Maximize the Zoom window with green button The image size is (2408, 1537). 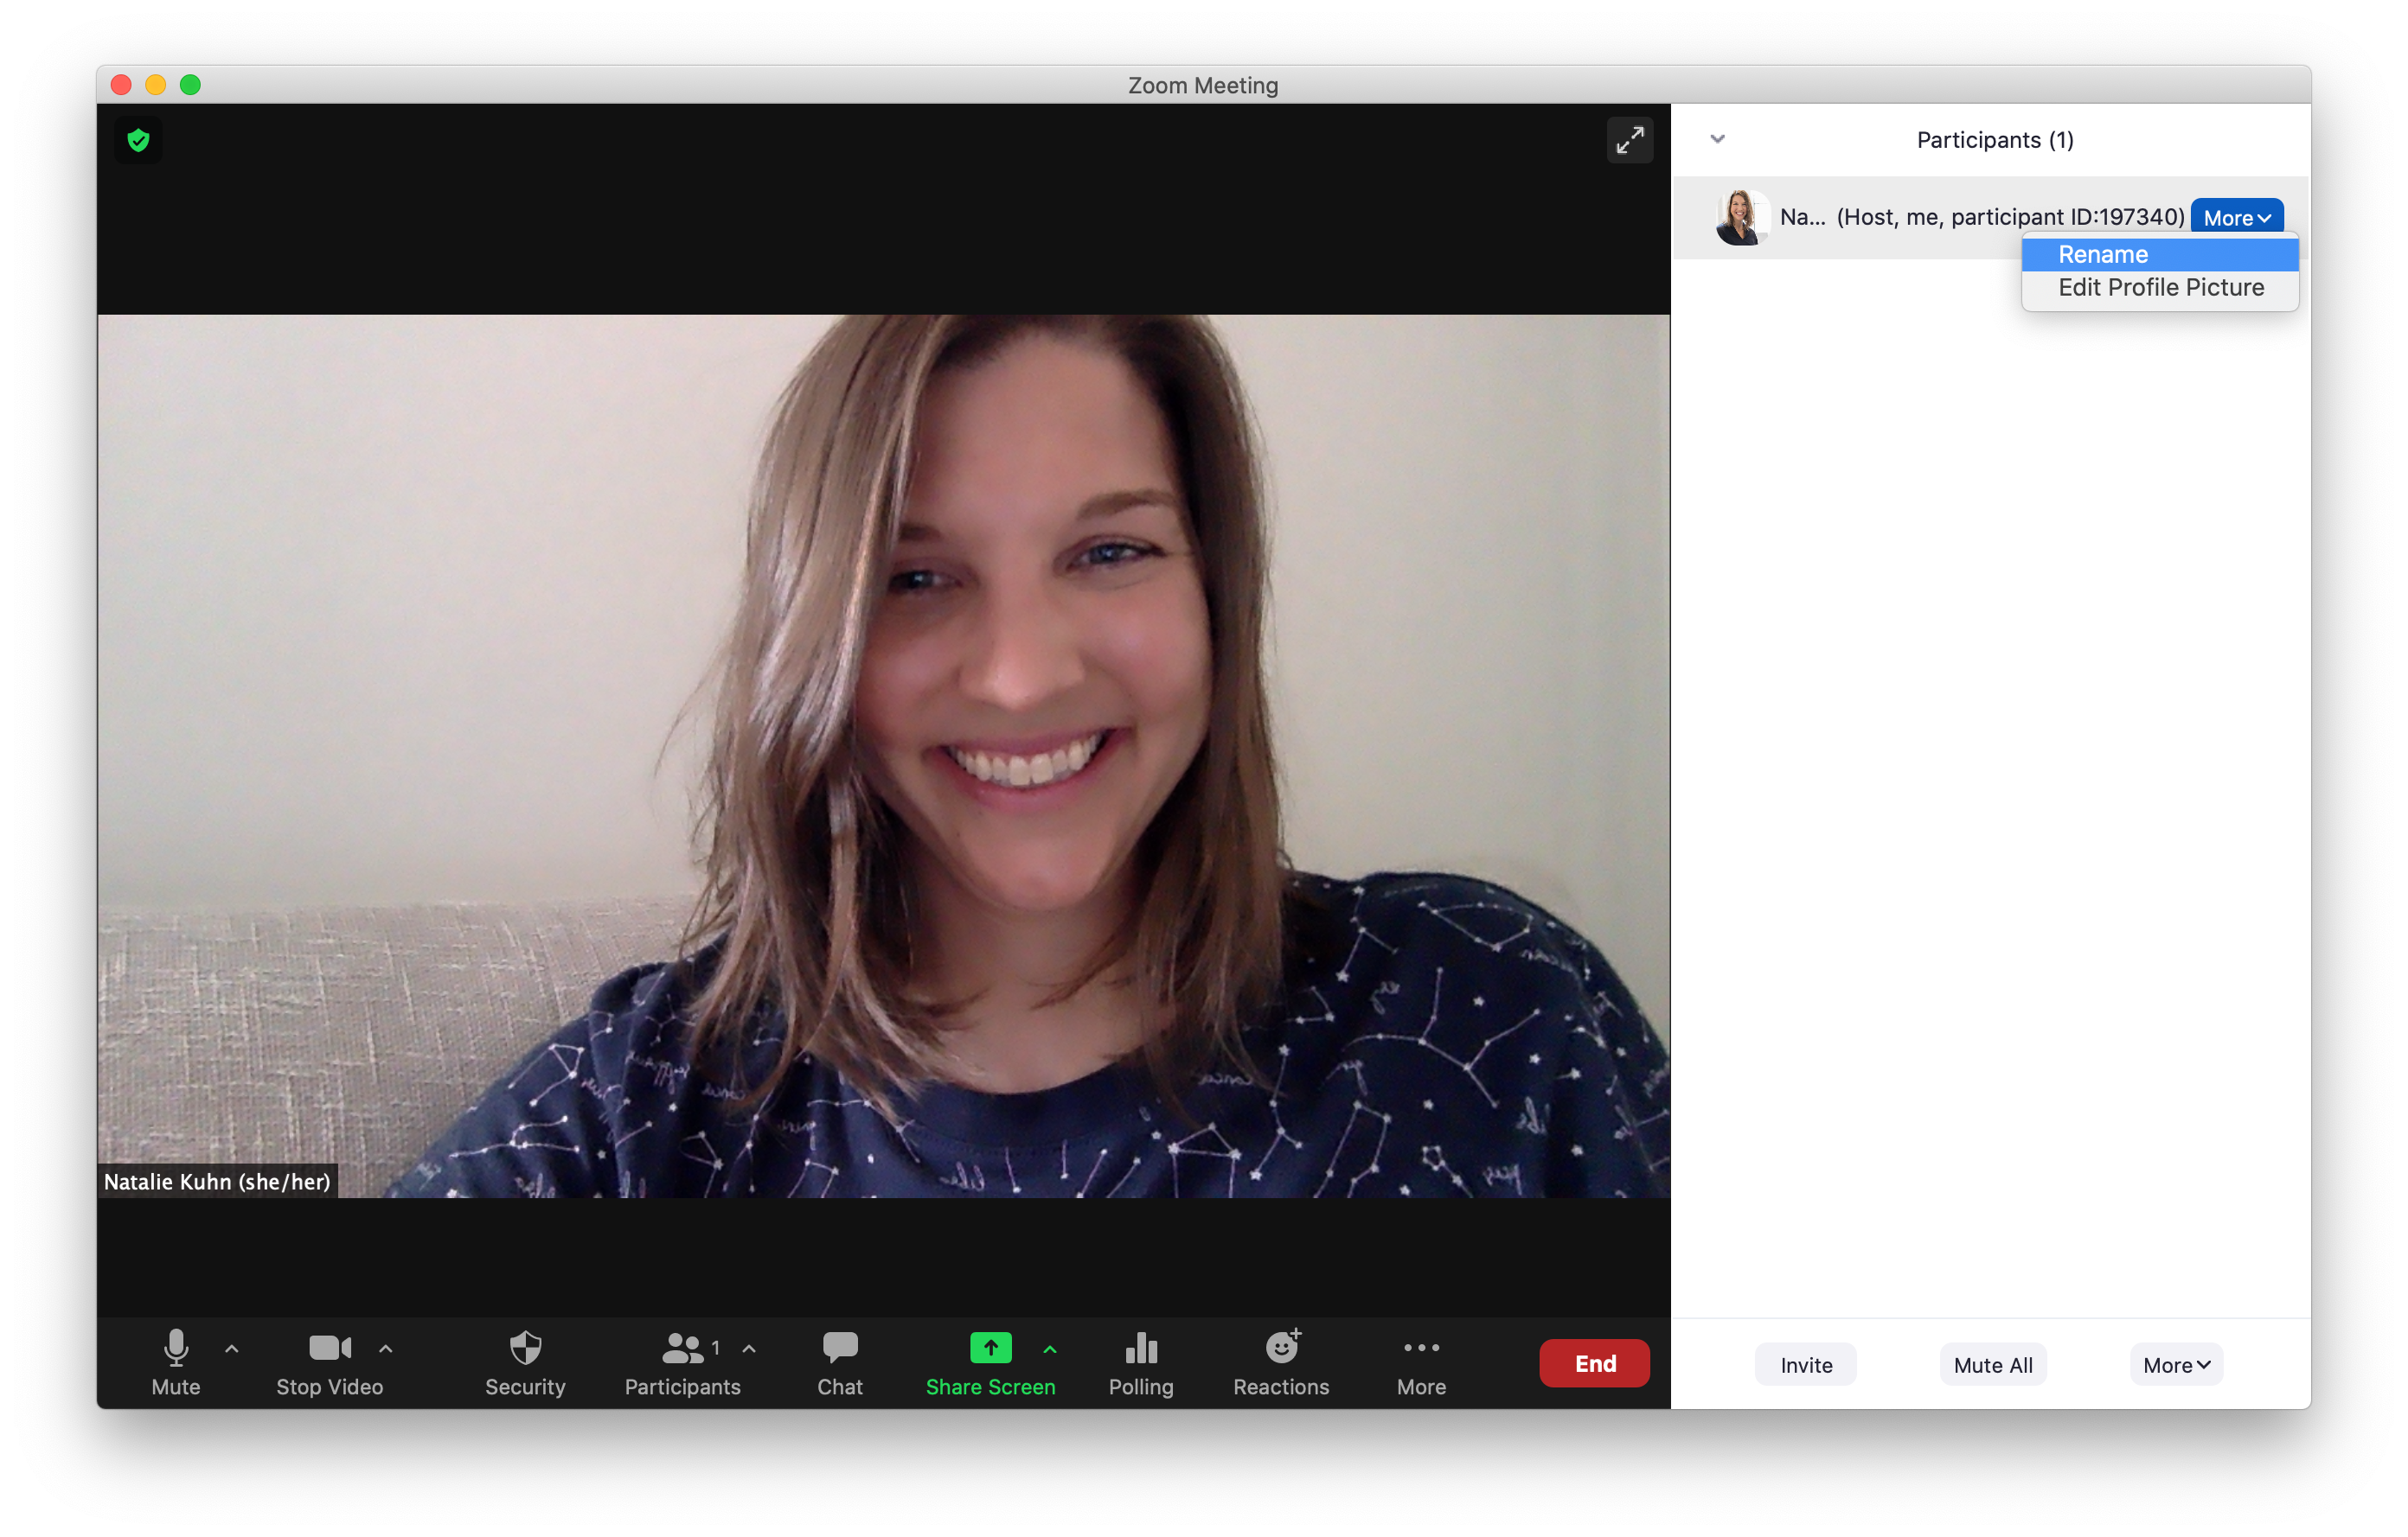[x=190, y=85]
